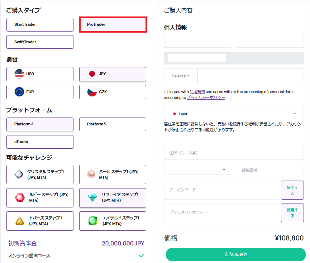Open the プライバシーポリシー link
The image size is (310, 263).
pyautogui.click(x=206, y=97)
